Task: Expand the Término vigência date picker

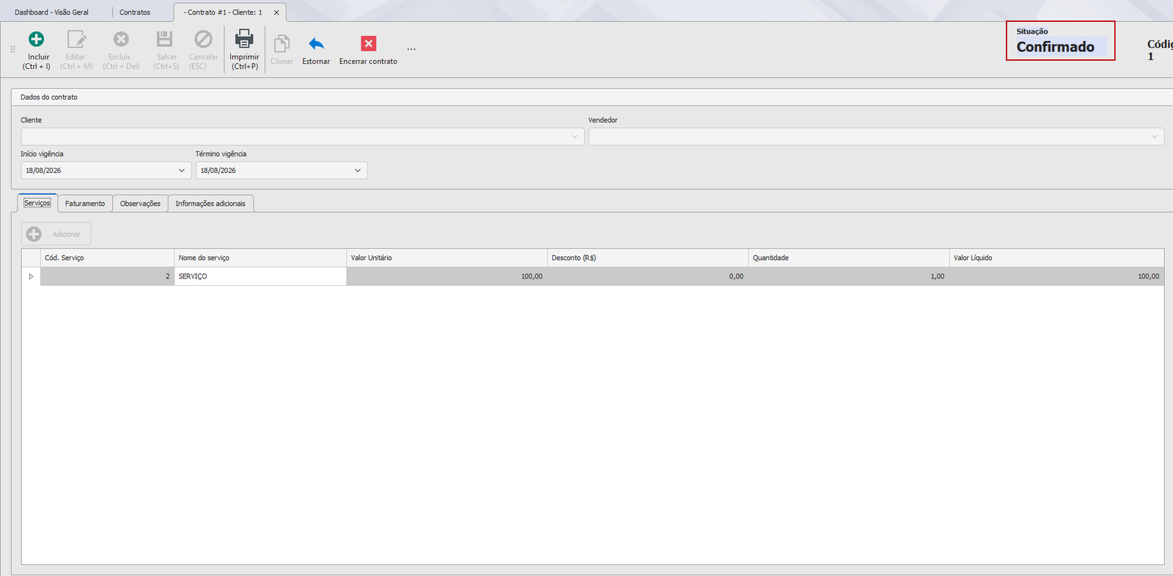Action: [358, 171]
